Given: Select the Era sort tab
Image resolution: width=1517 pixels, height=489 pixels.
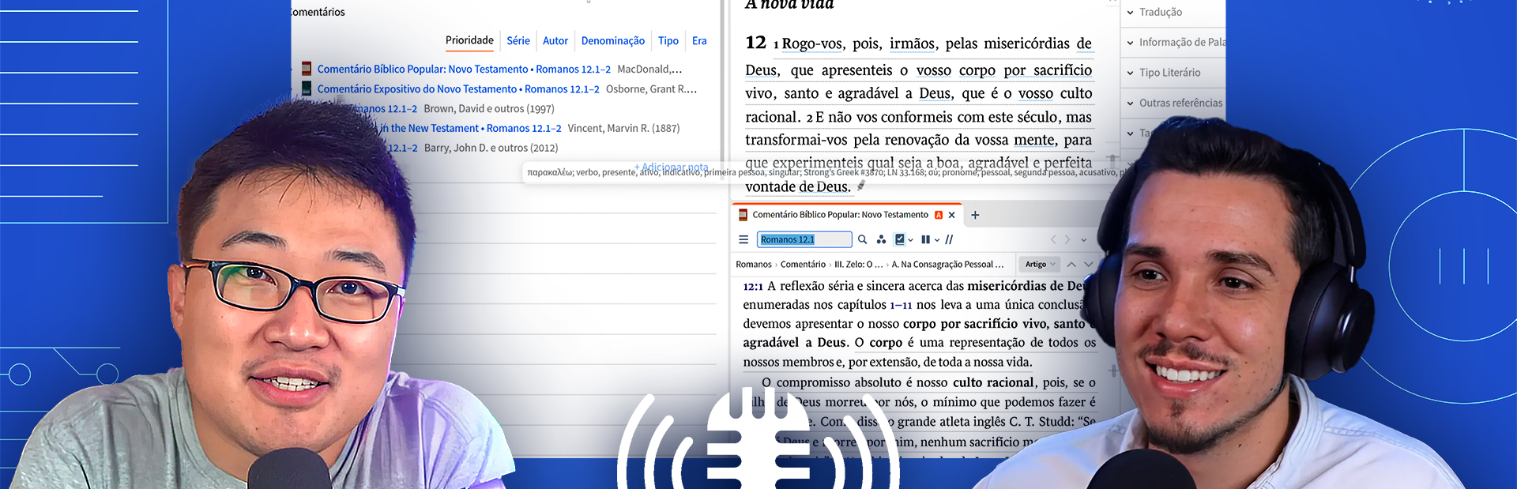Looking at the screenshot, I should click(x=699, y=40).
